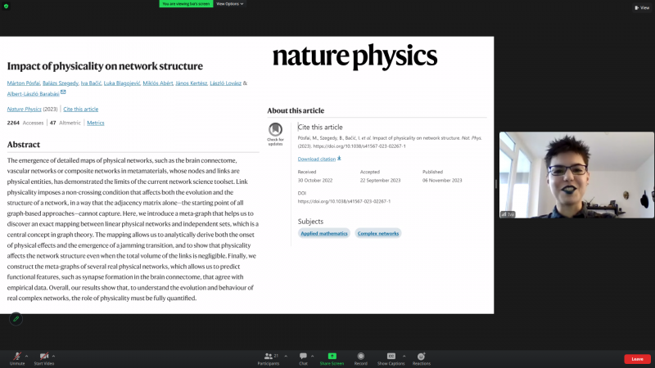655x368 pixels.
Task: Click the Download citation link
Action: [x=317, y=159]
